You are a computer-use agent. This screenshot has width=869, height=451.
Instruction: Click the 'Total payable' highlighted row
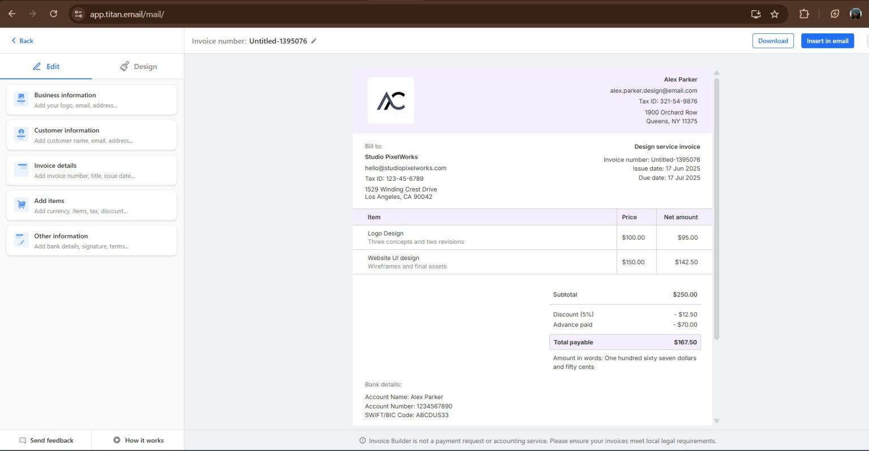pos(625,342)
